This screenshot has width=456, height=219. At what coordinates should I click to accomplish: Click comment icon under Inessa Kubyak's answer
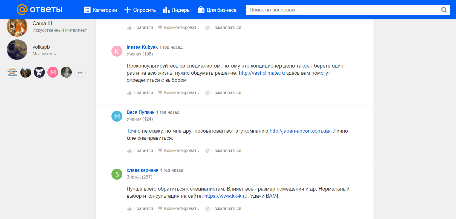coord(160,92)
